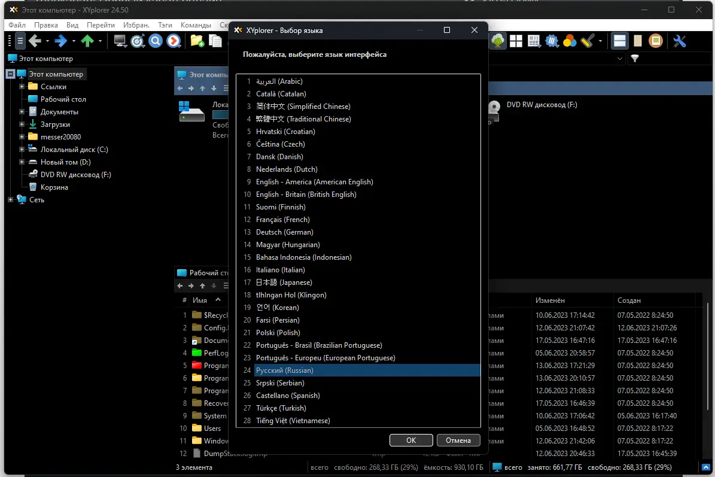Viewport: 715px width, 477px height.
Task: Click the green Up arrow in toolbar
Action: tap(87, 41)
